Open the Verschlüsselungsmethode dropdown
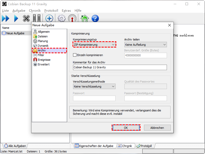Screen dimensions: 205x154 click(x=94, y=86)
